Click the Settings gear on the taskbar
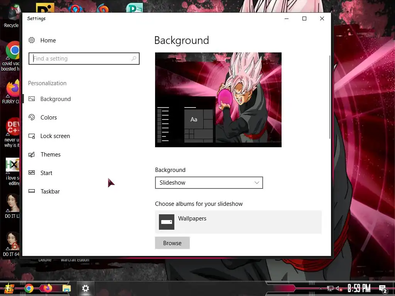Screen dimensions: 395x296 (86, 288)
